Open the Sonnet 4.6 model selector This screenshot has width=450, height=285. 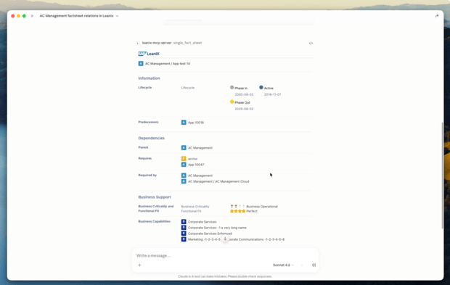[x=283, y=265]
